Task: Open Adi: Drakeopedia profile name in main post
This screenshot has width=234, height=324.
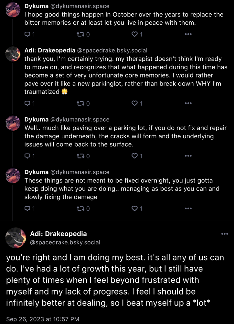Action: pyautogui.click(x=58, y=234)
